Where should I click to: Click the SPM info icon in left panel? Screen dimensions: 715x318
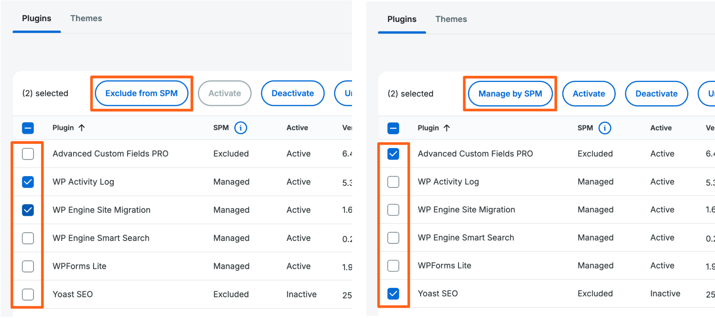[240, 128]
